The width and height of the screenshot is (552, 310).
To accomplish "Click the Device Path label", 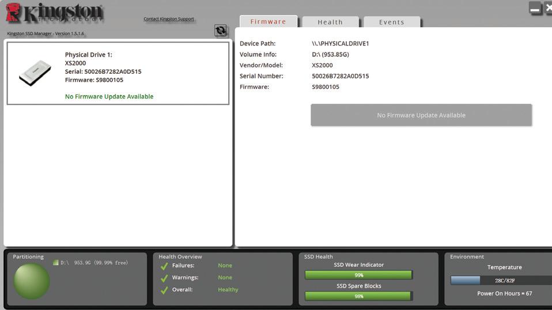I will tap(258, 43).
